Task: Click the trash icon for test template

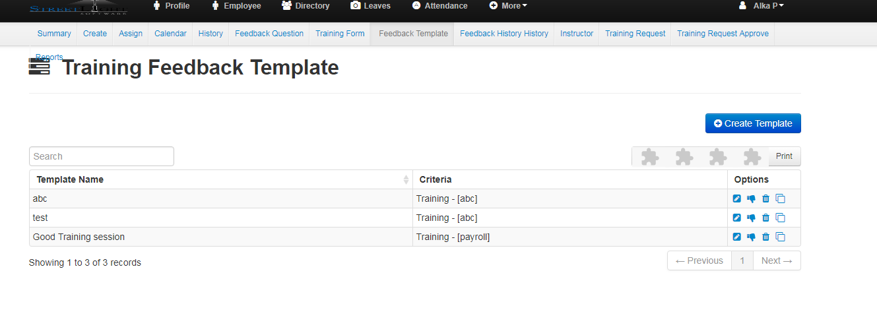Action: (765, 218)
